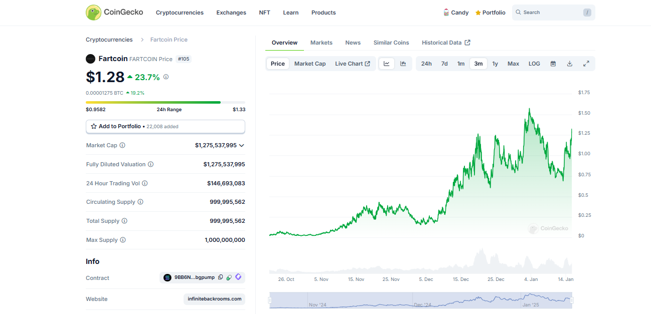Open the calendar date range picker
The height and width of the screenshot is (314, 651).
pyautogui.click(x=553, y=64)
